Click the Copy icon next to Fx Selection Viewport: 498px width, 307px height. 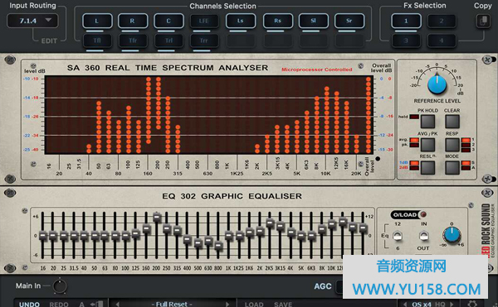(x=483, y=21)
